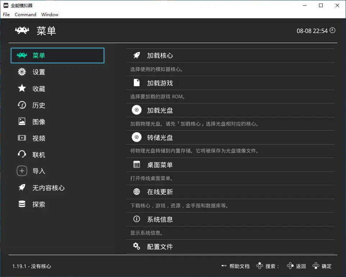Click the rocket icon beside 加载核心
Screen dimensions: 346x277
coord(137,55)
